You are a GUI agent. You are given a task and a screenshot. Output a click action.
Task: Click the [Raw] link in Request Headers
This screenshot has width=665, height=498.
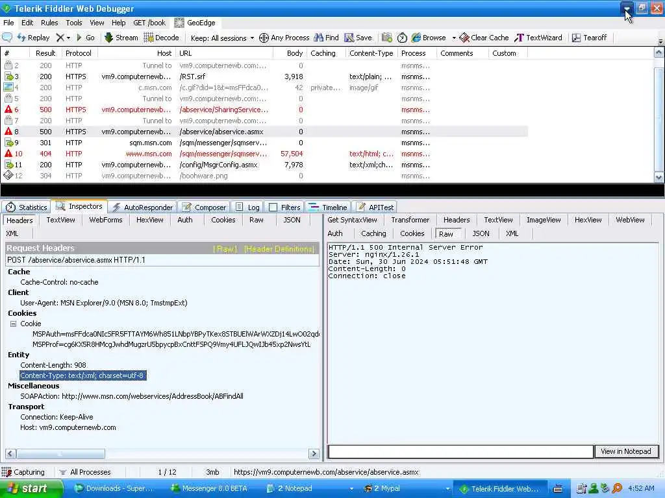point(225,249)
